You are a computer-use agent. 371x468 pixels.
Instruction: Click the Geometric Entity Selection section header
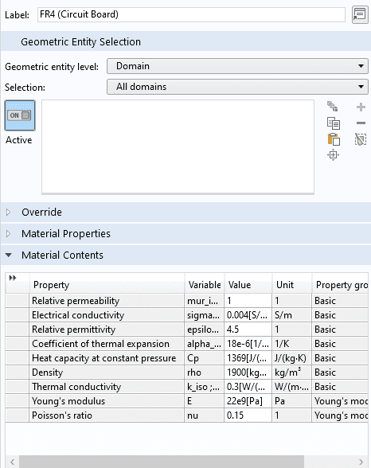[185, 41]
